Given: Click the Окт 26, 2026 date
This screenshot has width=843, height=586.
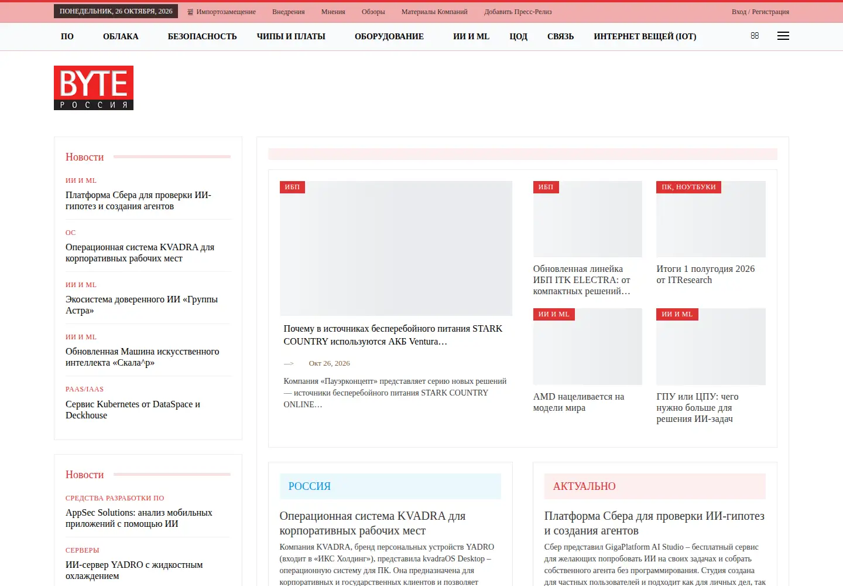Looking at the screenshot, I should tap(329, 363).
